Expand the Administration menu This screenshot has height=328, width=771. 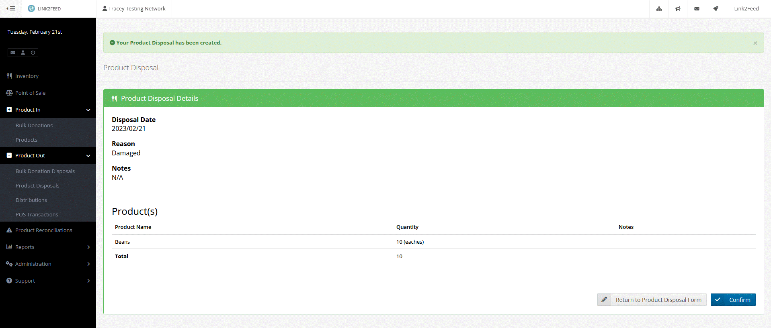48,264
